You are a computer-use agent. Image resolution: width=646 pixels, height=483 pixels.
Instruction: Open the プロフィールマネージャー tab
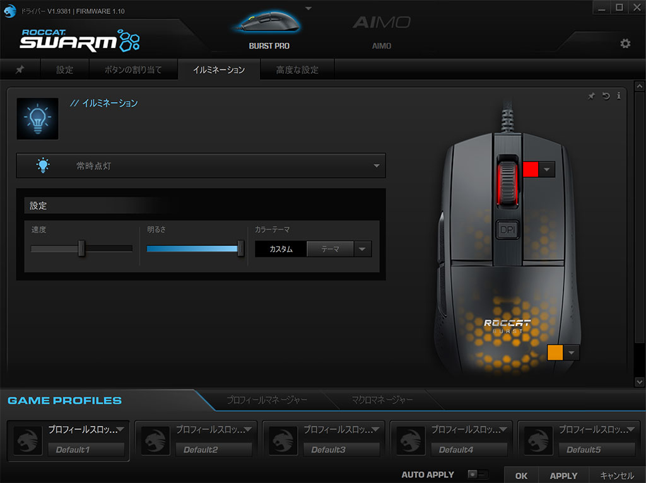(x=267, y=400)
